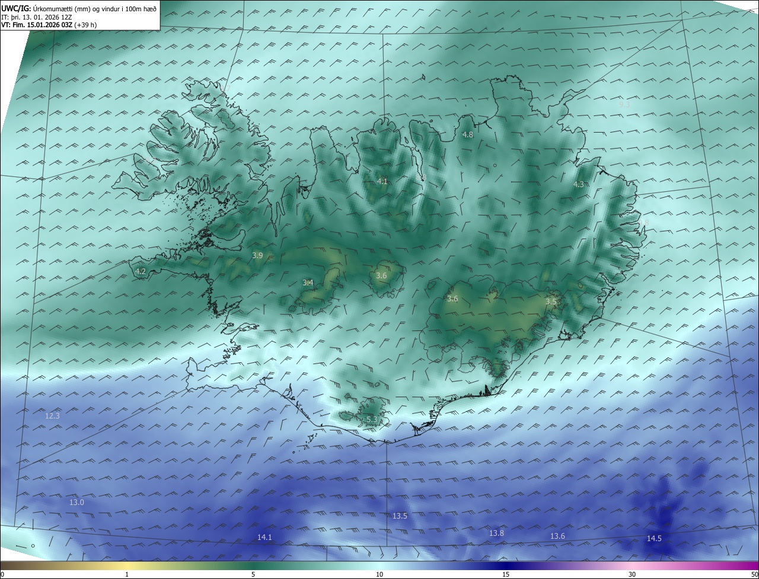Screen dimensions: 759x579
Task: Select the 3.9 value label on the map
Action: [x=257, y=256]
